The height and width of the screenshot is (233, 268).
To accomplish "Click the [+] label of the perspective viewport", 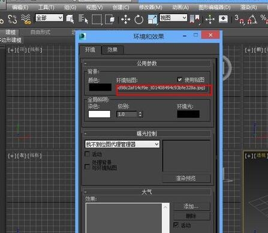I will pos(249,156).
